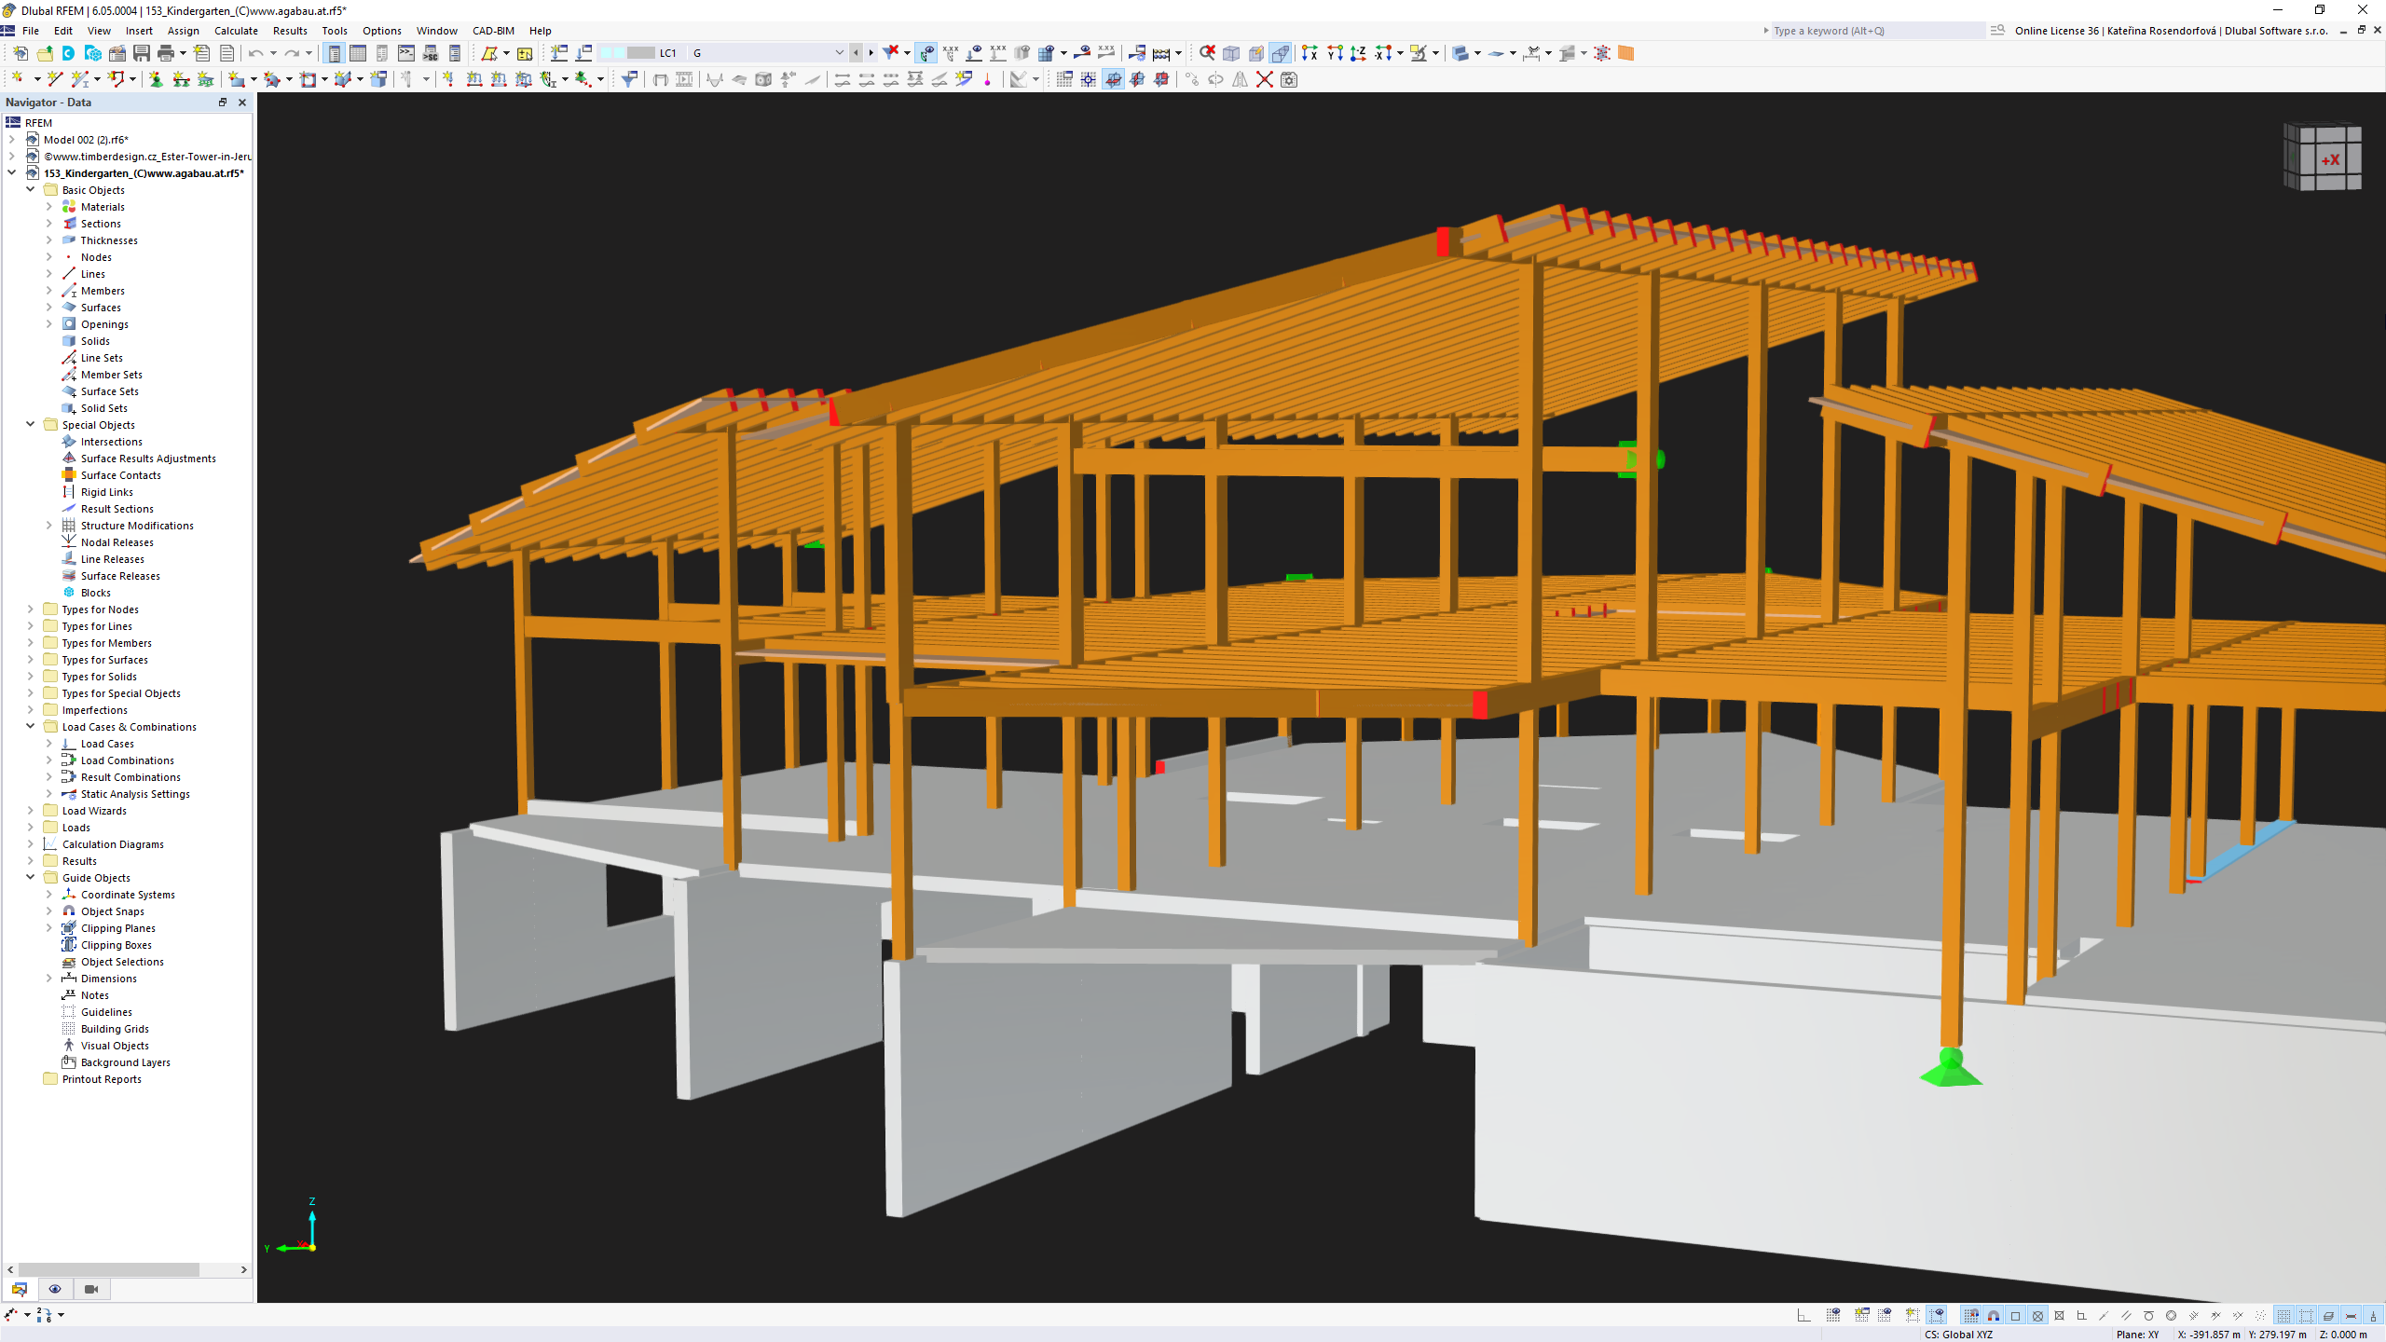
Task: Expand the Special Objects section
Action: click(x=30, y=424)
